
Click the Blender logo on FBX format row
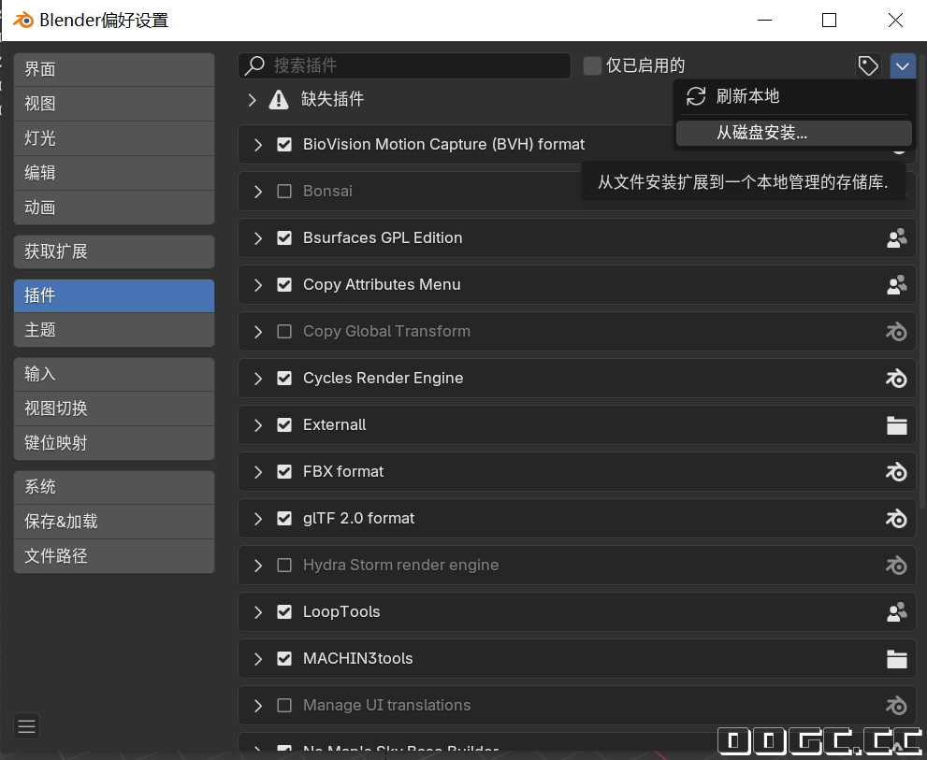click(x=896, y=472)
